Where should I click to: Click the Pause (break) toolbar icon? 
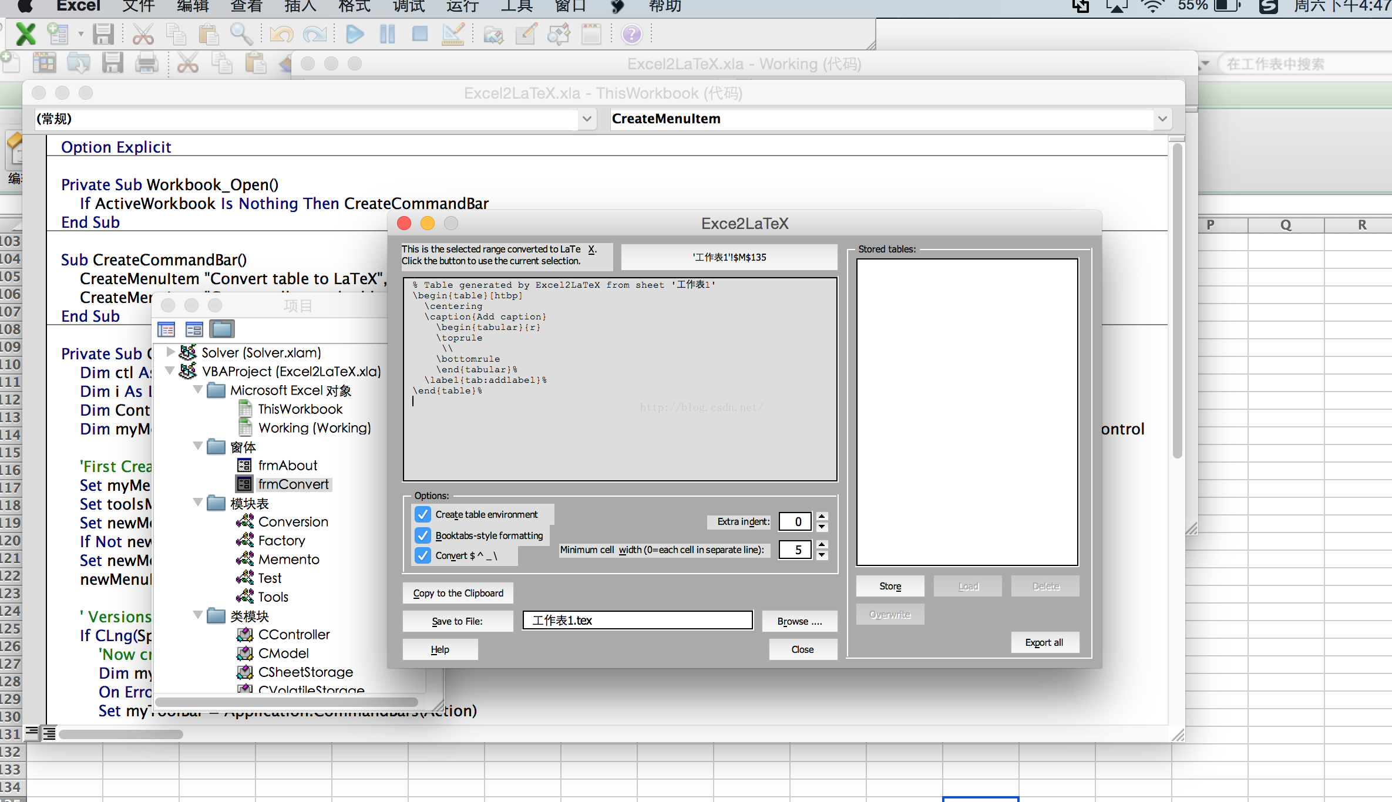387,34
